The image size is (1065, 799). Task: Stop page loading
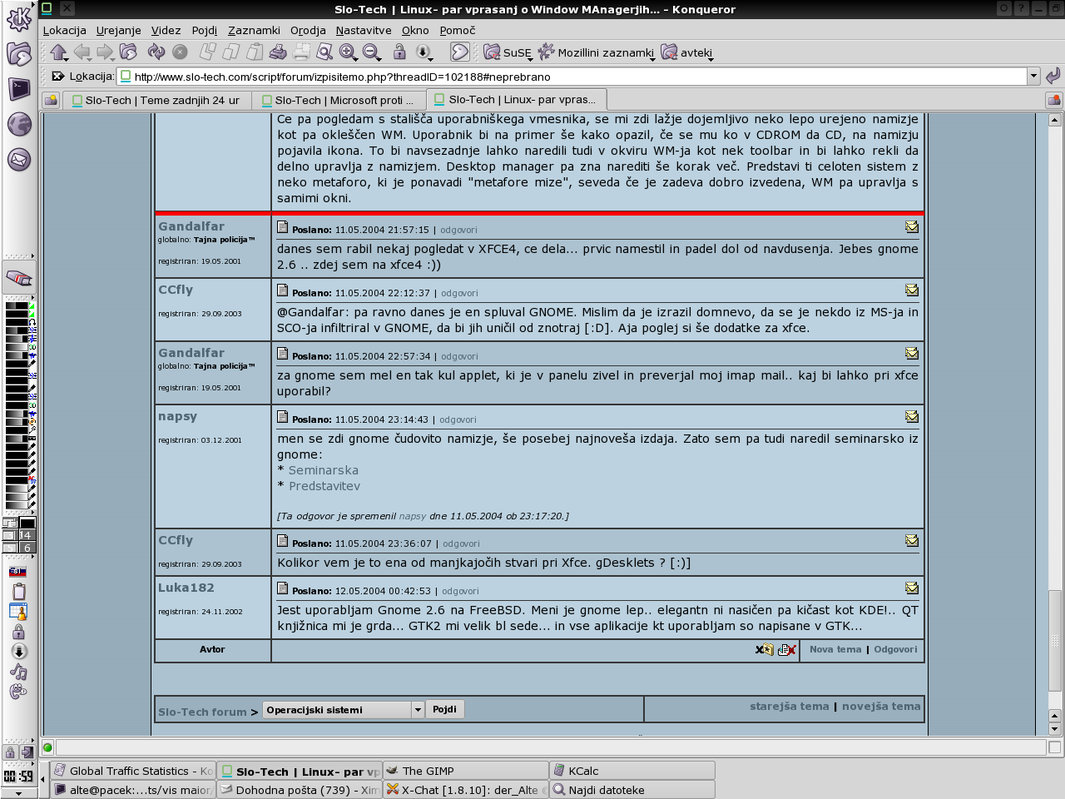[x=180, y=52]
